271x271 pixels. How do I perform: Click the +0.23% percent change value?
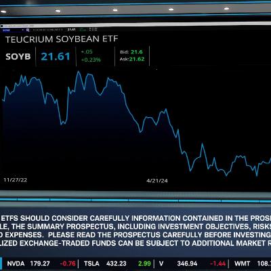tap(91, 60)
